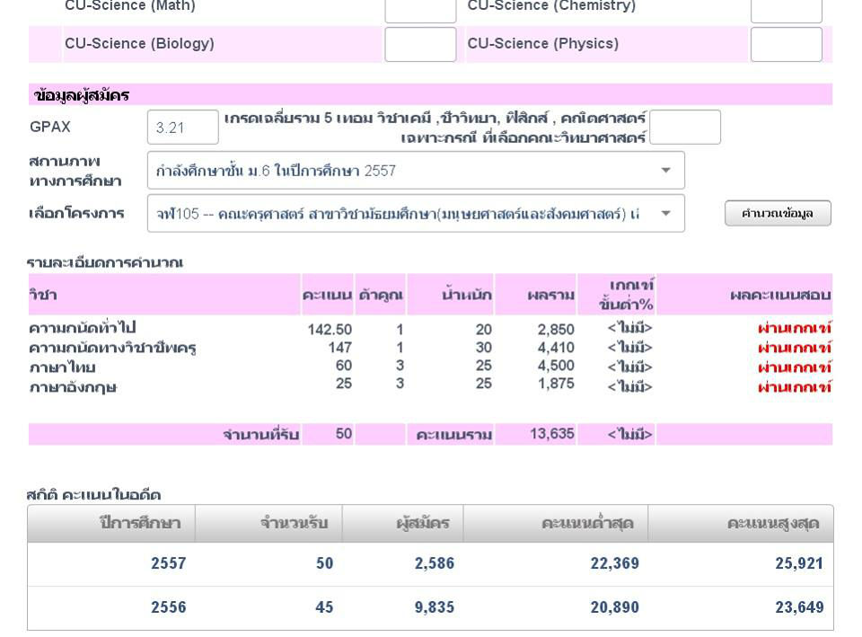Click the 2556 year cell in statistics table
The height and width of the screenshot is (637, 862).
168,608
